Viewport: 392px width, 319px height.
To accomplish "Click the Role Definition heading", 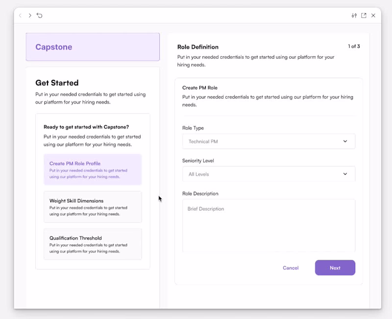I will pyautogui.click(x=198, y=47).
